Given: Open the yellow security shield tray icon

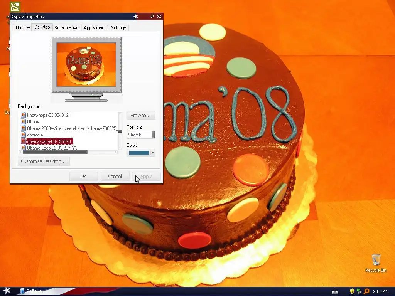Looking at the screenshot, I should 352,291.
